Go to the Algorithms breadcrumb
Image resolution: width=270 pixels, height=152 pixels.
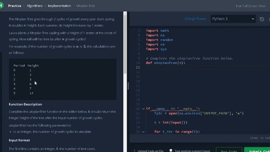point(35,6)
